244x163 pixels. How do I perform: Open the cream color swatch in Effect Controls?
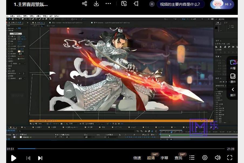tap(19, 51)
